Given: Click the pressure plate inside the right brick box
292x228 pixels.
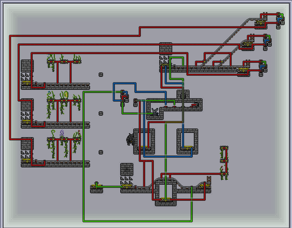Looking at the screenshot, I should point(188,148).
